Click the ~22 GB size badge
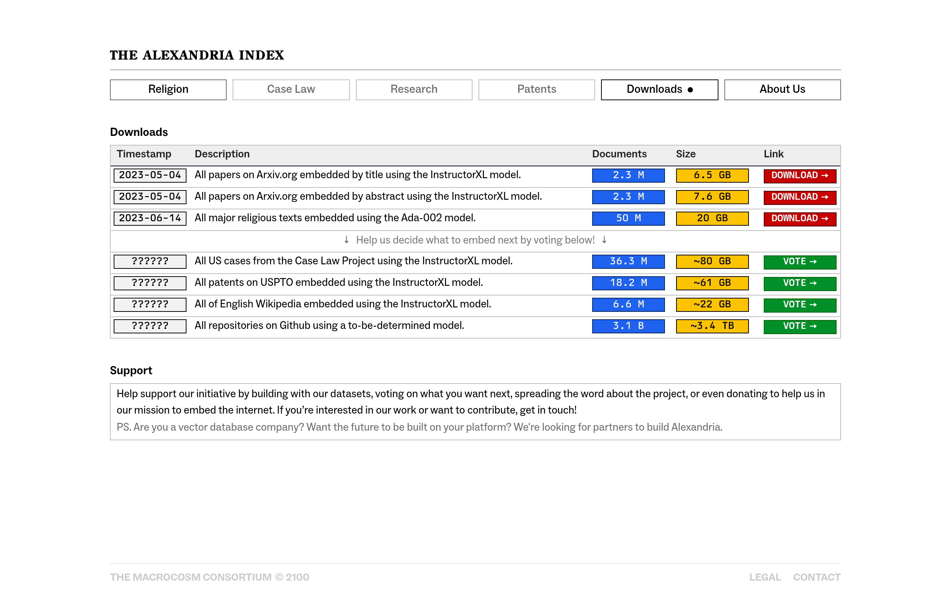The width and height of the screenshot is (951, 594). (x=712, y=305)
